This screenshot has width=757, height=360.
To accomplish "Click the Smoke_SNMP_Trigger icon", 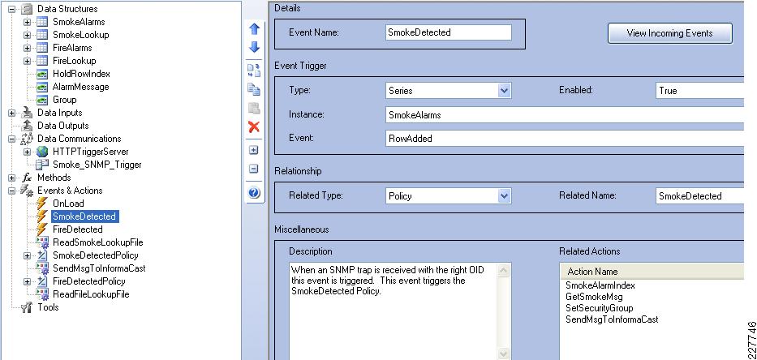I will (x=42, y=165).
